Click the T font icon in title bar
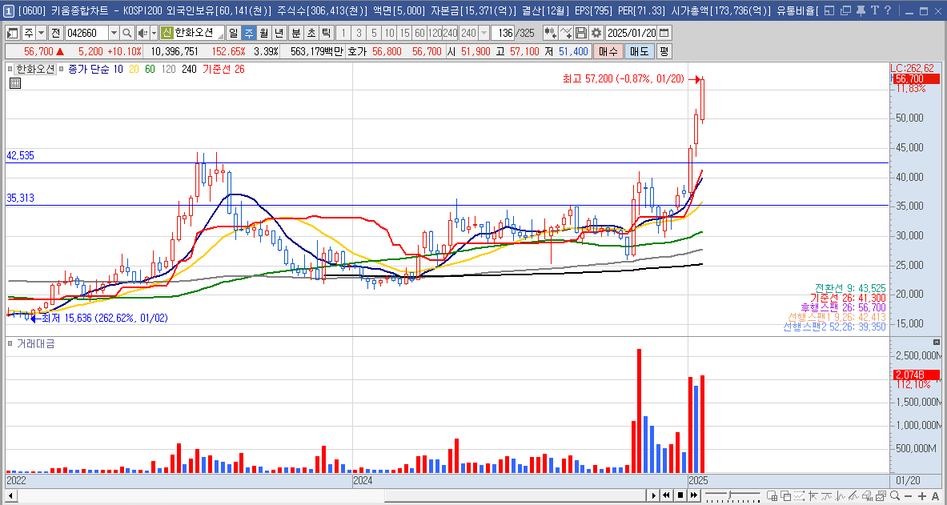This screenshot has width=947, height=505. pyautogui.click(x=874, y=10)
